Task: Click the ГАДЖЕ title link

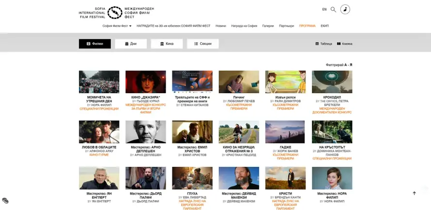Action: point(285,147)
